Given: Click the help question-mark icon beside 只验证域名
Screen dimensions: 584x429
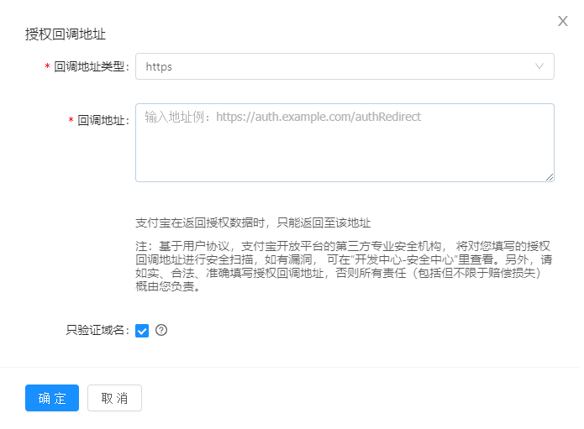Looking at the screenshot, I should tap(161, 330).
